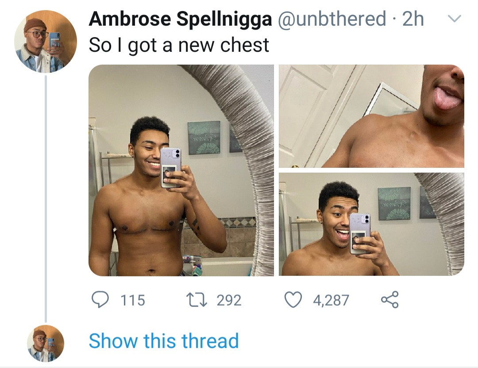Open the @unbthered profile handle
478x368 pixels.
[x=332, y=19]
